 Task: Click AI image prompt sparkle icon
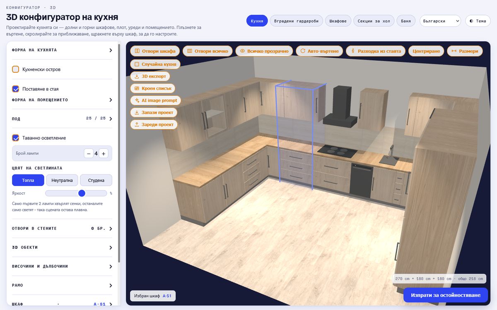137,100
